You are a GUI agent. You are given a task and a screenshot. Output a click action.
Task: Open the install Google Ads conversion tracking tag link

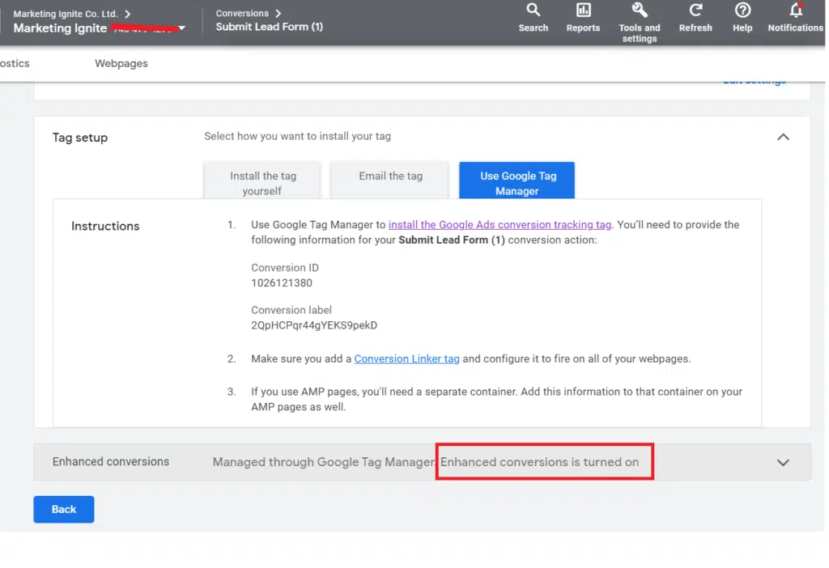point(500,225)
